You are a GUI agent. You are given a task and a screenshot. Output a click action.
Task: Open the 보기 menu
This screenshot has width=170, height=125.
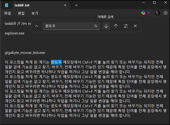[35, 13]
